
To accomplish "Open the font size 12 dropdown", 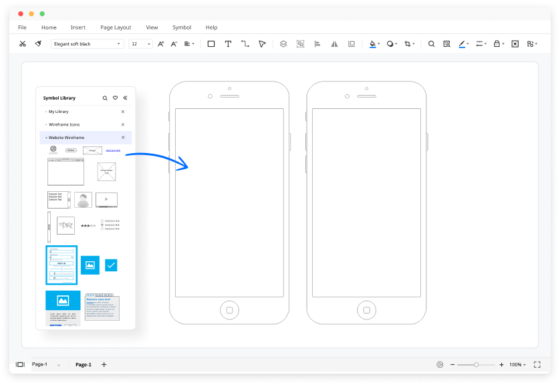I will 140,43.
